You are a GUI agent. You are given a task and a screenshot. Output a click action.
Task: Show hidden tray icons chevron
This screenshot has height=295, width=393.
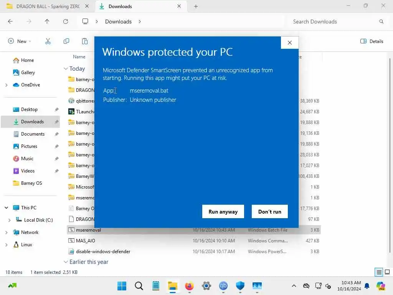pyautogui.click(x=294, y=286)
